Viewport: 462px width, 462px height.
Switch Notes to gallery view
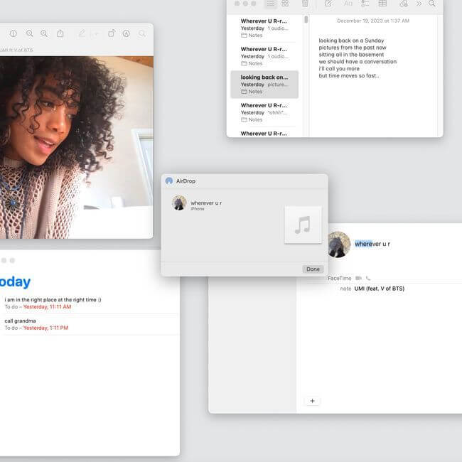coord(285,4)
